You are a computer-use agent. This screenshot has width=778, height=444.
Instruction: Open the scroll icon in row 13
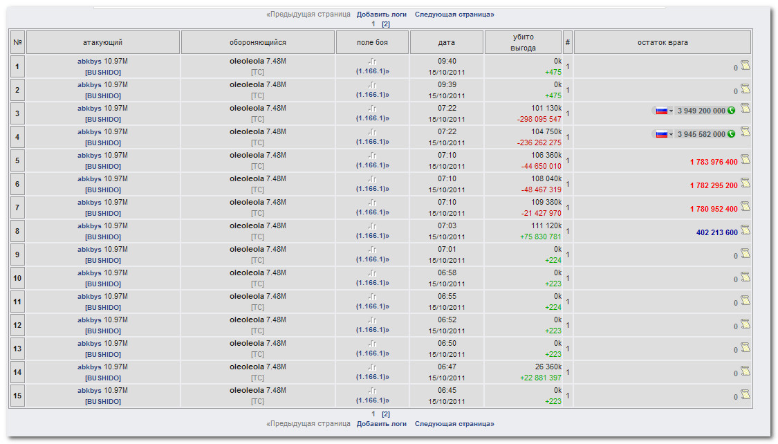click(x=745, y=348)
